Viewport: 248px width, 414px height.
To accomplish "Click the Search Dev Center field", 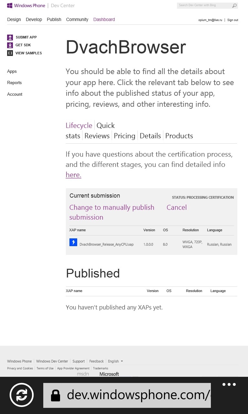I will [204, 5].
